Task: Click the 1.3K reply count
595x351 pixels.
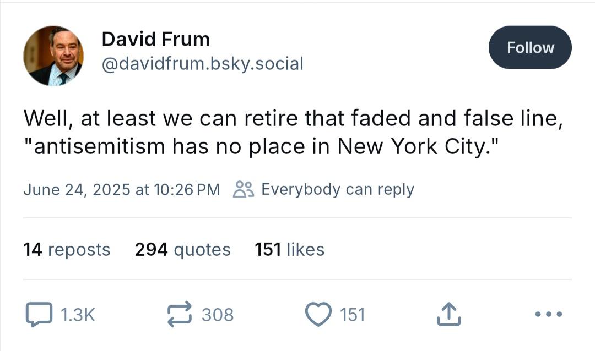Action: (x=78, y=315)
